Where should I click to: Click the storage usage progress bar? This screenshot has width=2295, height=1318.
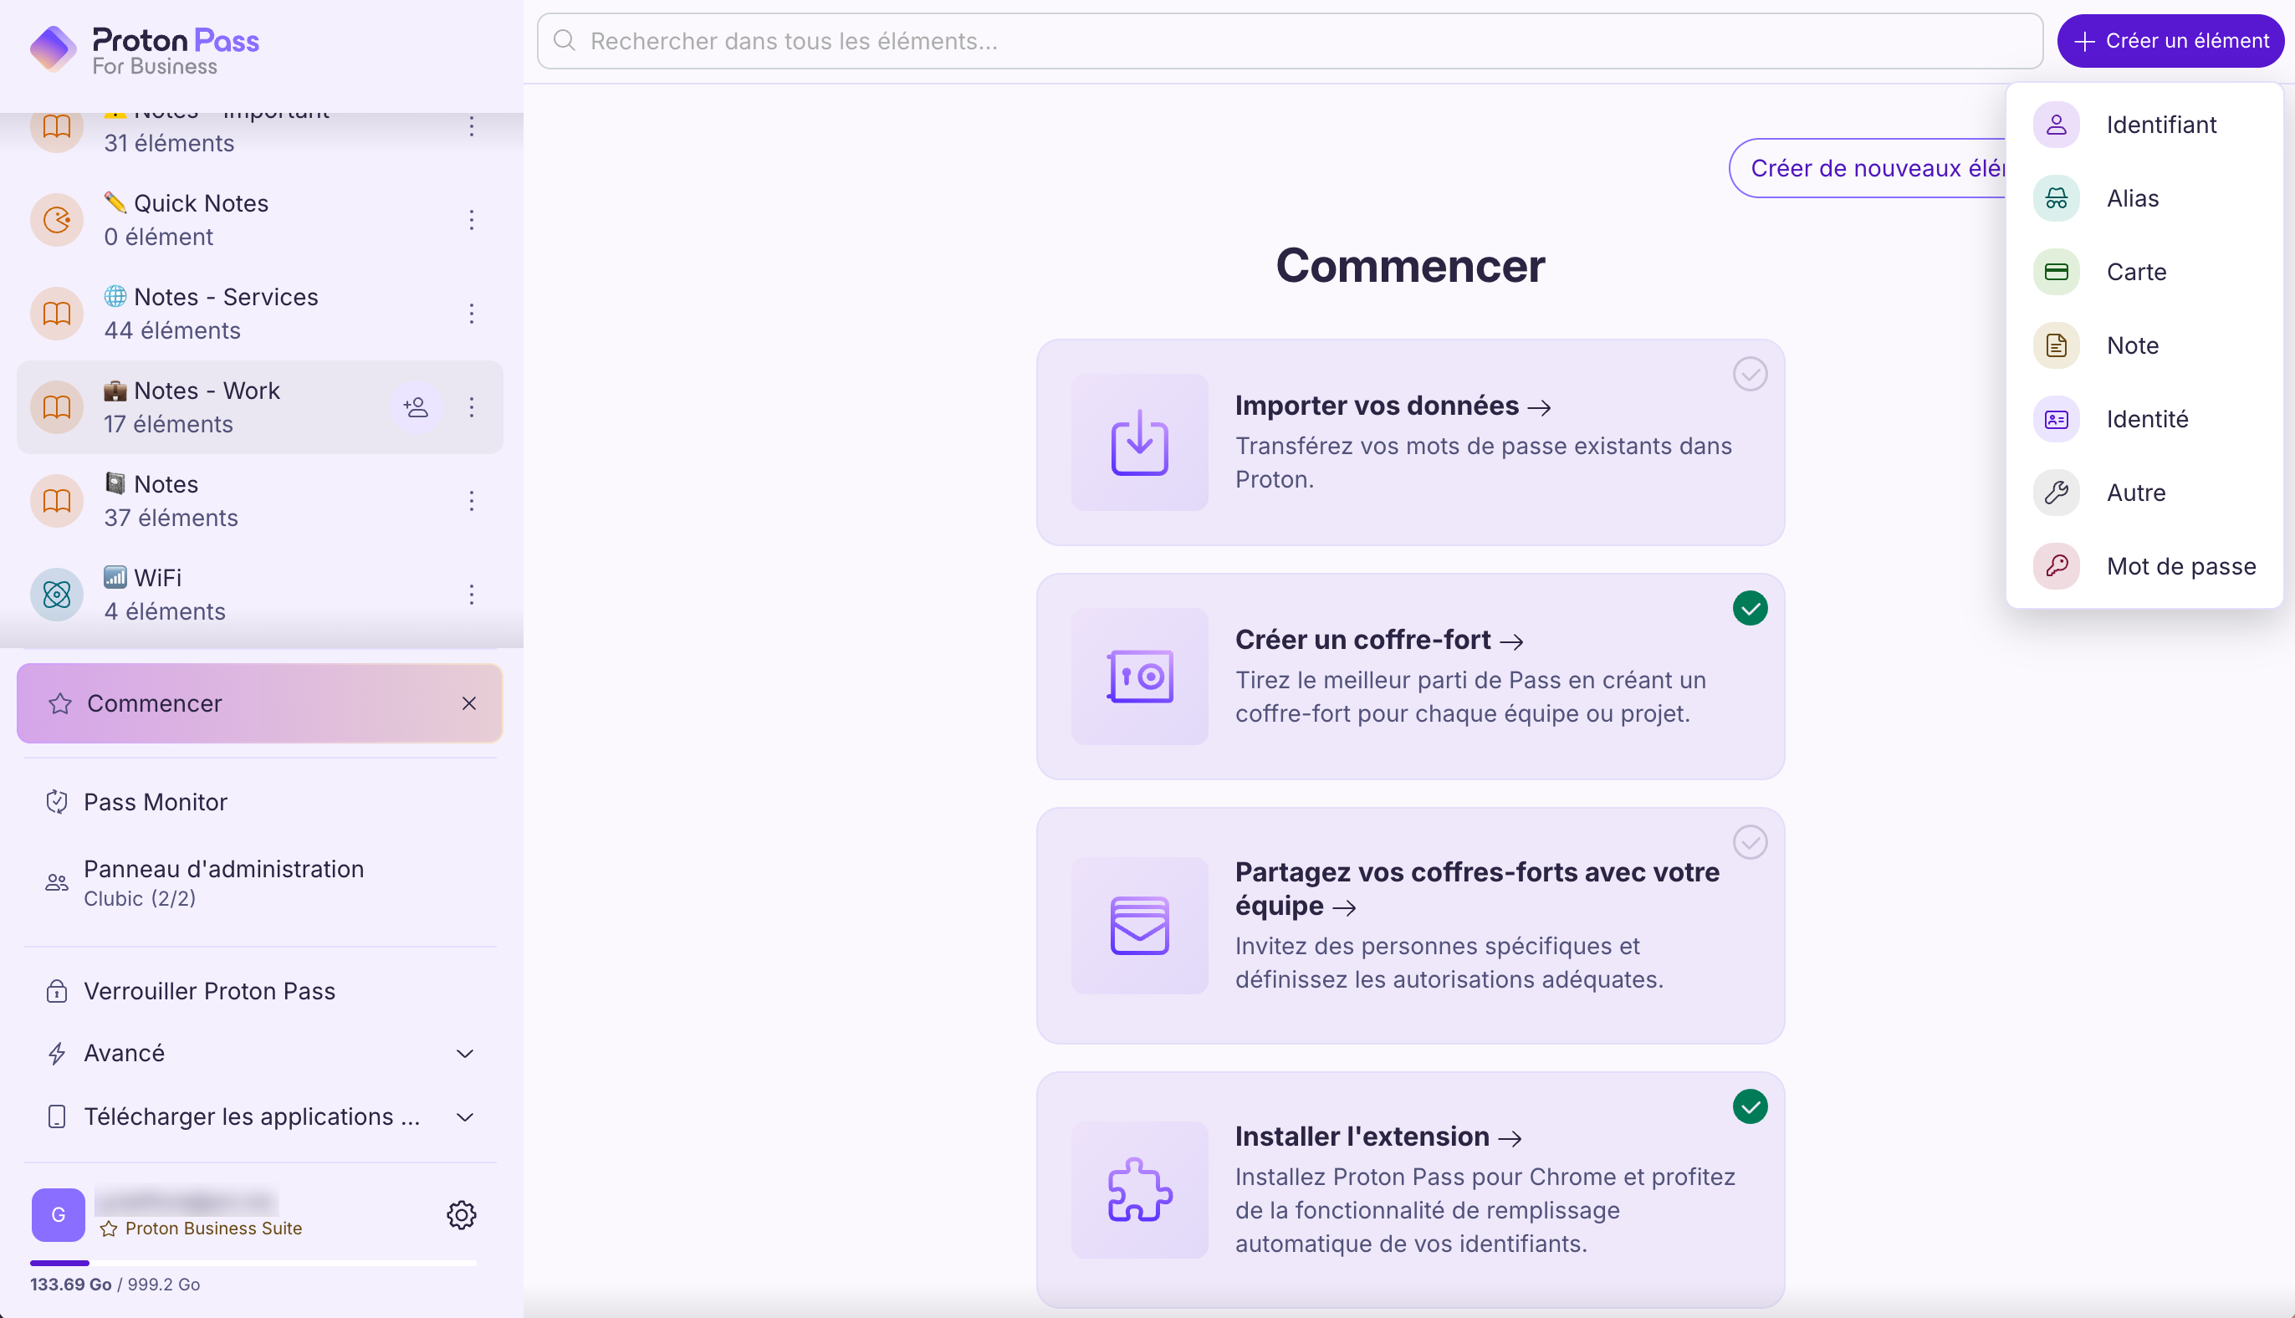(x=253, y=1263)
